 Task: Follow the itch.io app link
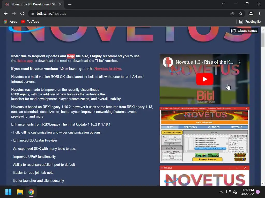[x=25, y=61]
